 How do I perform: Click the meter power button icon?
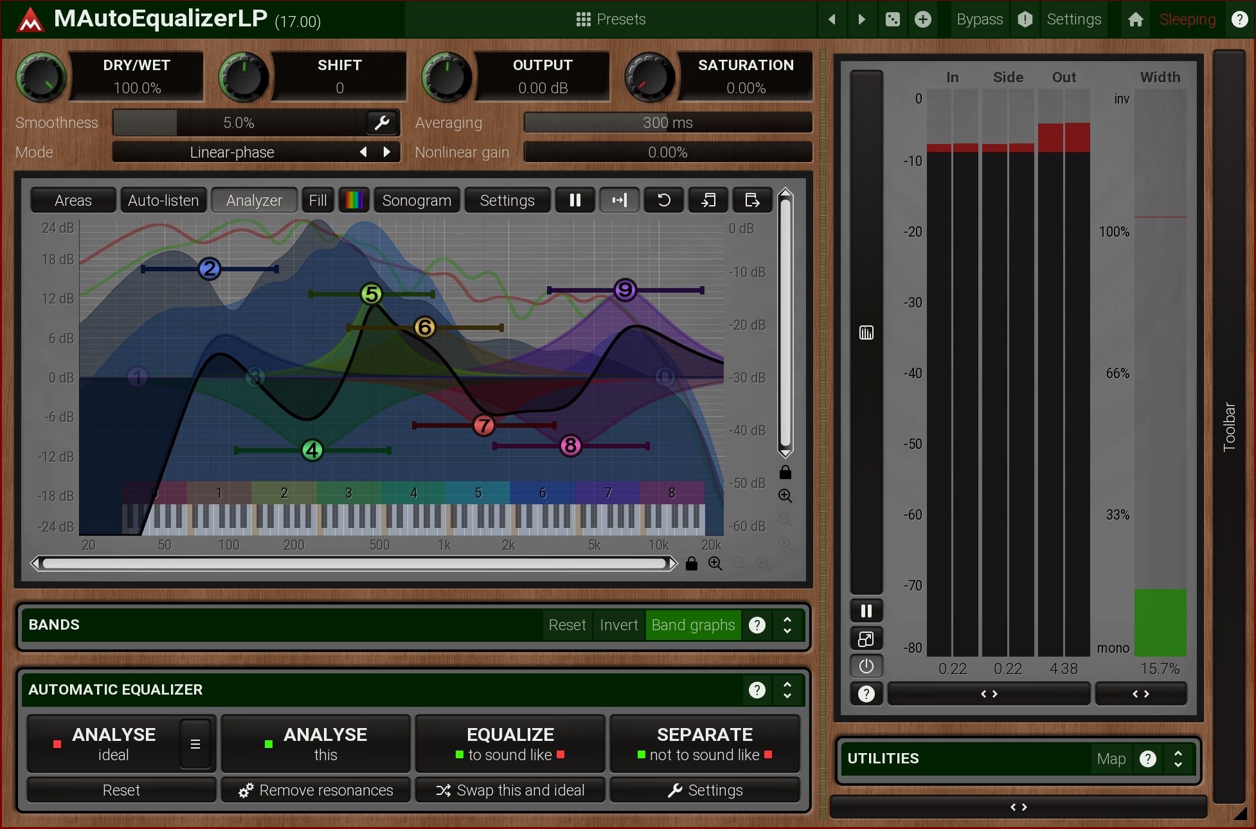coord(866,666)
